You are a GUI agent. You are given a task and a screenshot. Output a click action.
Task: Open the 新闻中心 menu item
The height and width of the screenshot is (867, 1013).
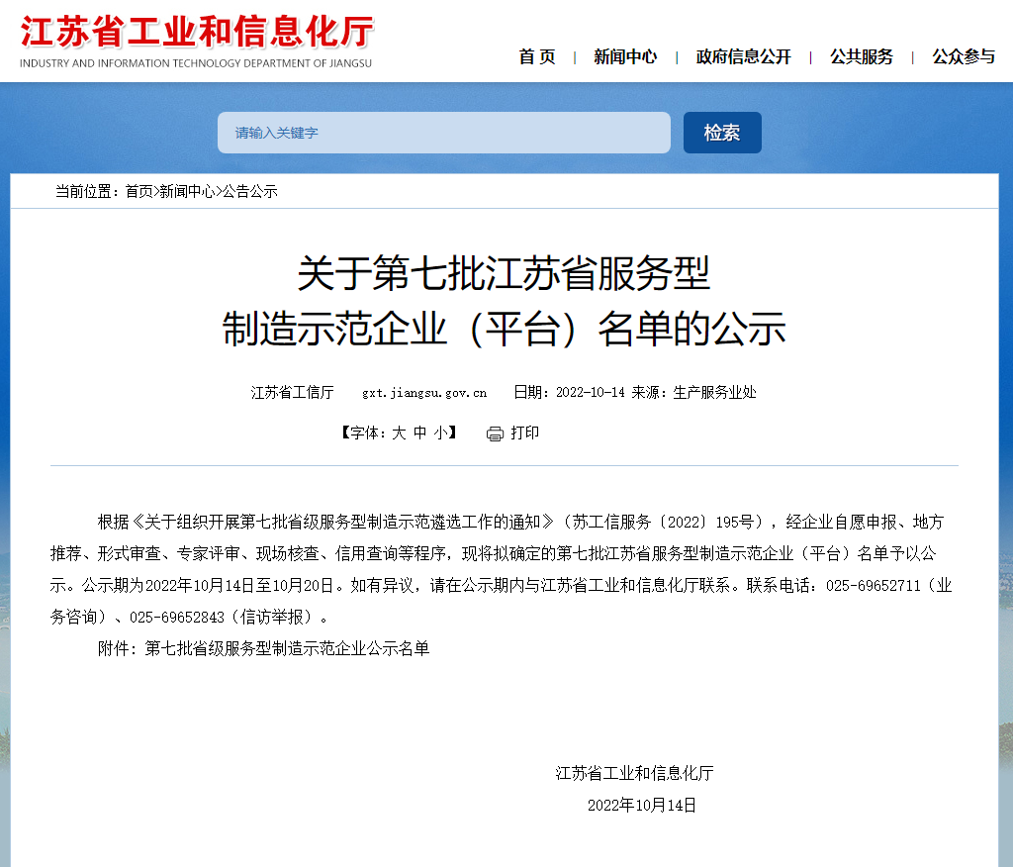pos(624,57)
